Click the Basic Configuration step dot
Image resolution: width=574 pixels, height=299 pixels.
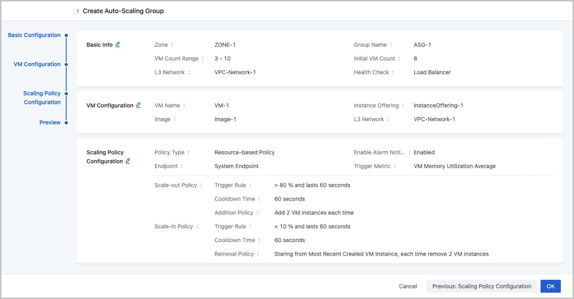coord(66,35)
